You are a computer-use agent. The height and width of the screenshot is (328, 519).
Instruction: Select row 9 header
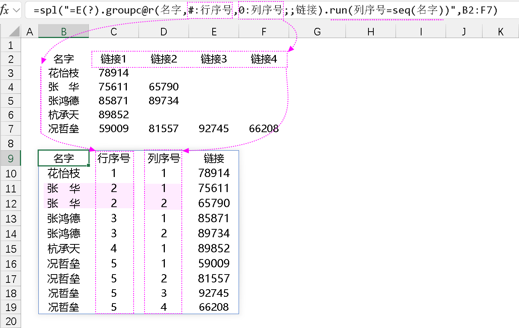point(11,159)
